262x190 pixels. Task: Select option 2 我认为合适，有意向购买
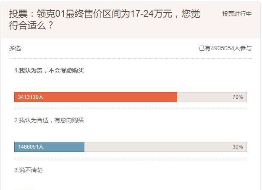point(49,120)
